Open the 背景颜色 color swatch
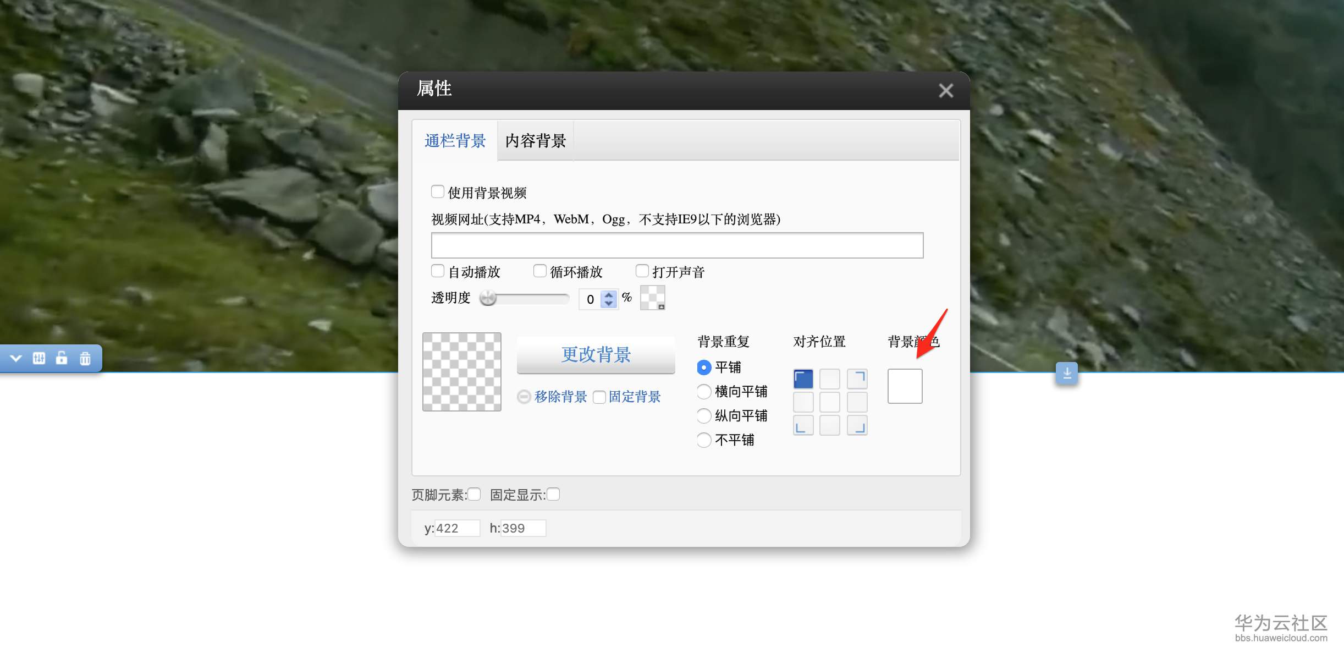The height and width of the screenshot is (658, 1344). point(905,386)
